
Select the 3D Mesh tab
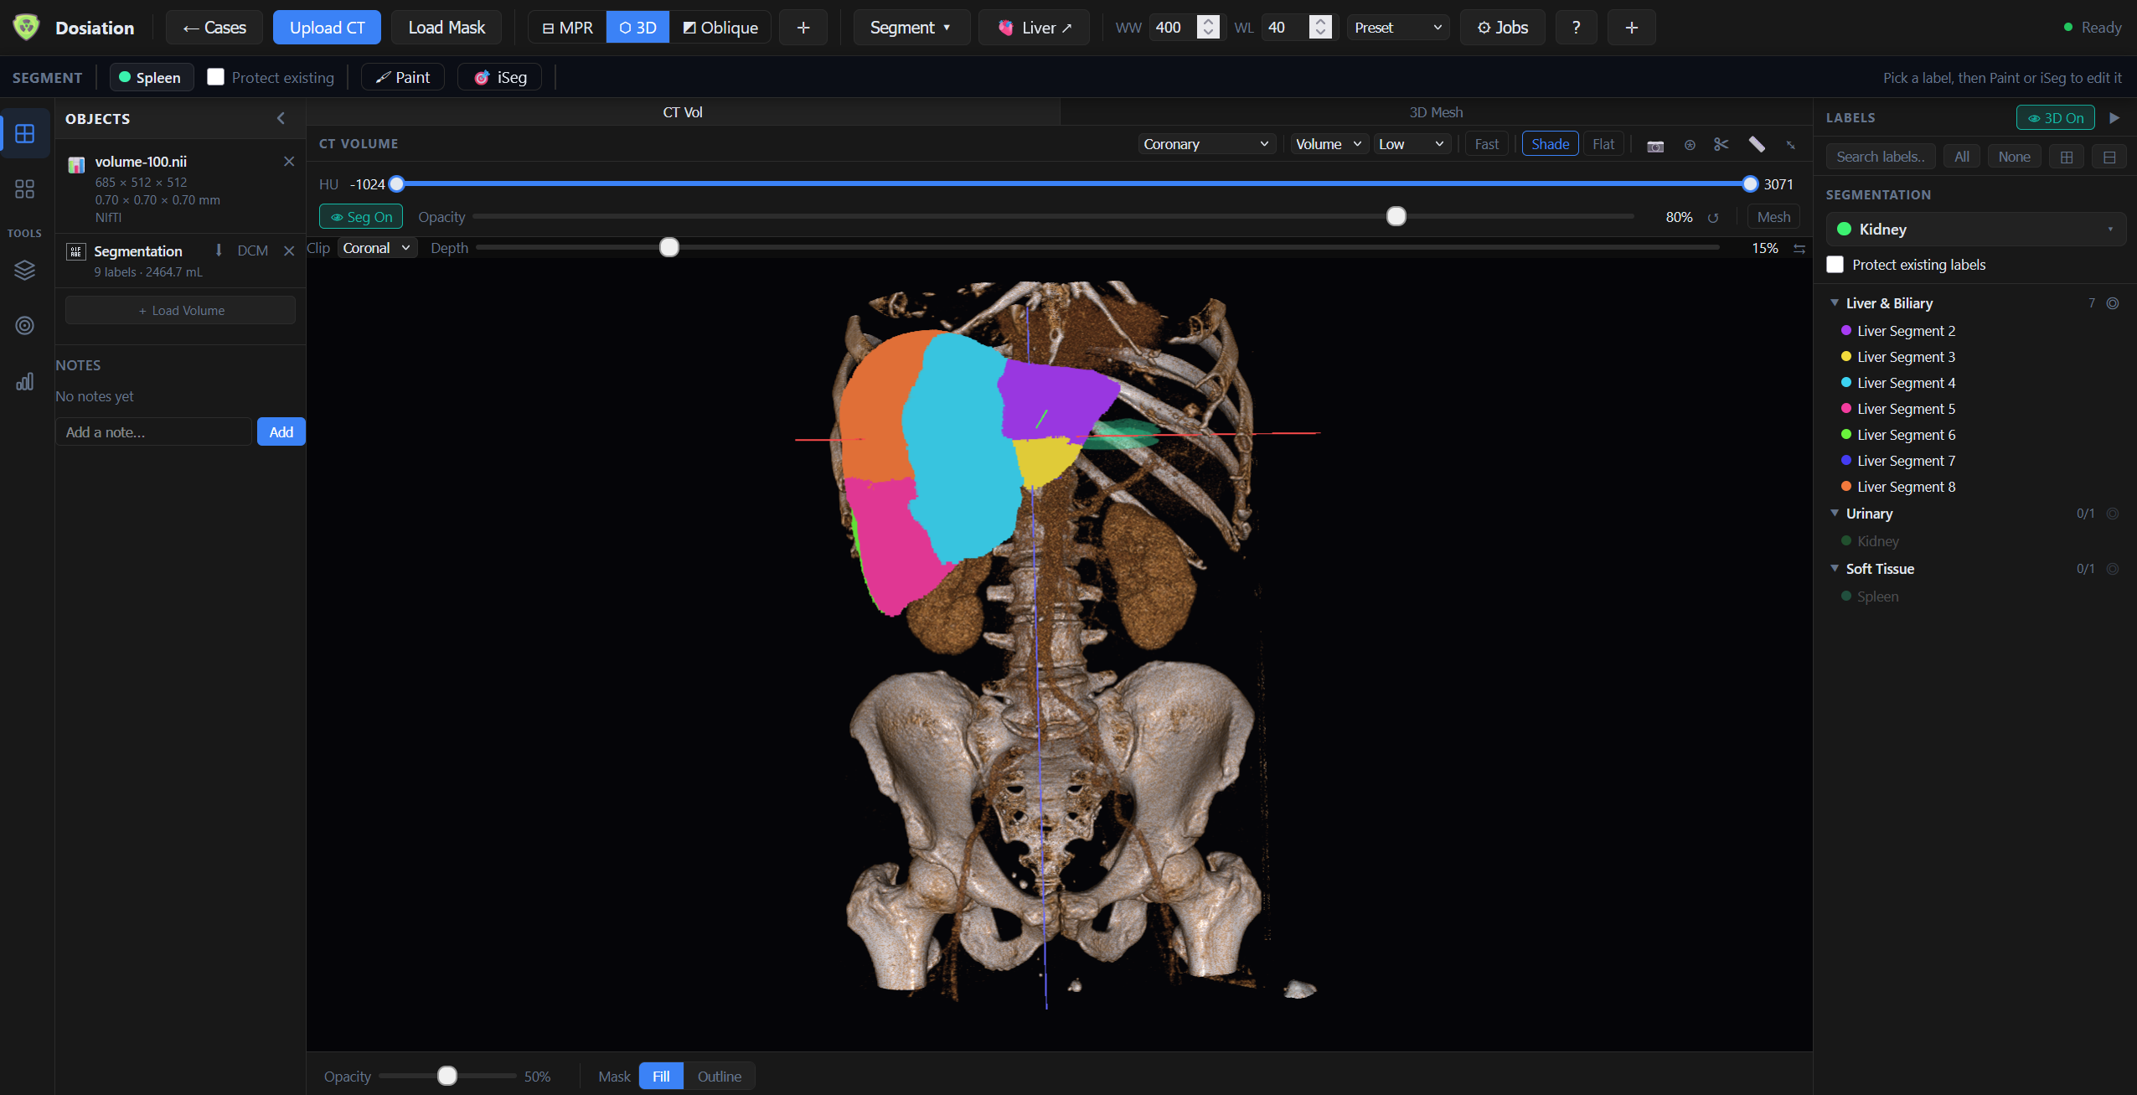[1436, 112]
